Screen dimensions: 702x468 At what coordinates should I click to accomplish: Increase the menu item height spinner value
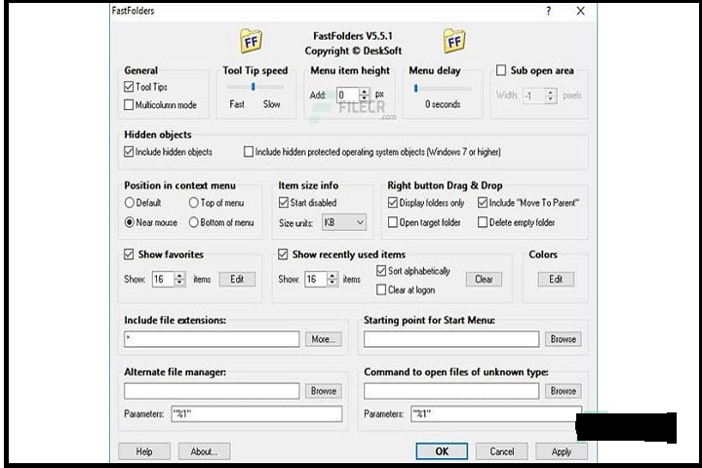click(x=364, y=92)
